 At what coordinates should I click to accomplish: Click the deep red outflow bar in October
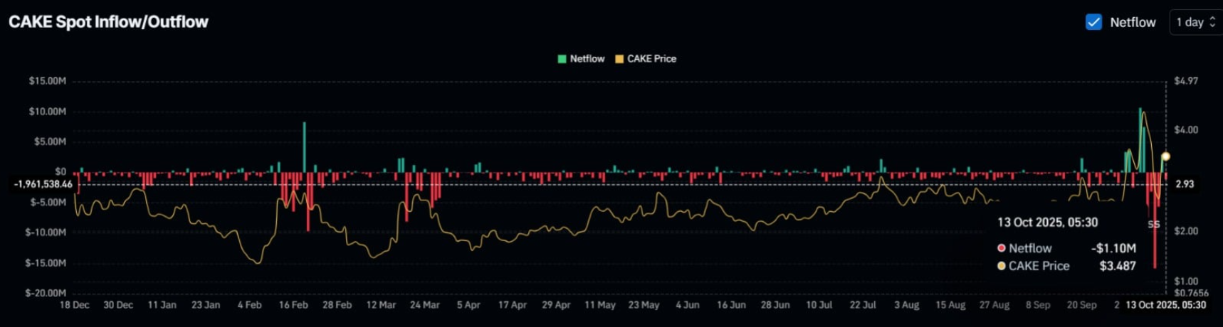tap(1155, 220)
